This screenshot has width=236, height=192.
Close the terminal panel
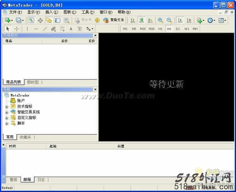3,145
